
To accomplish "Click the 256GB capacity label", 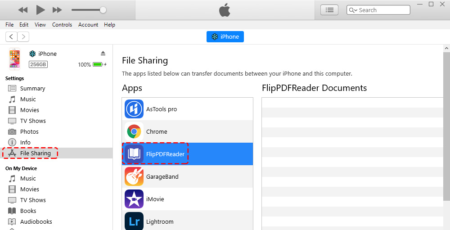I will 38,64.
